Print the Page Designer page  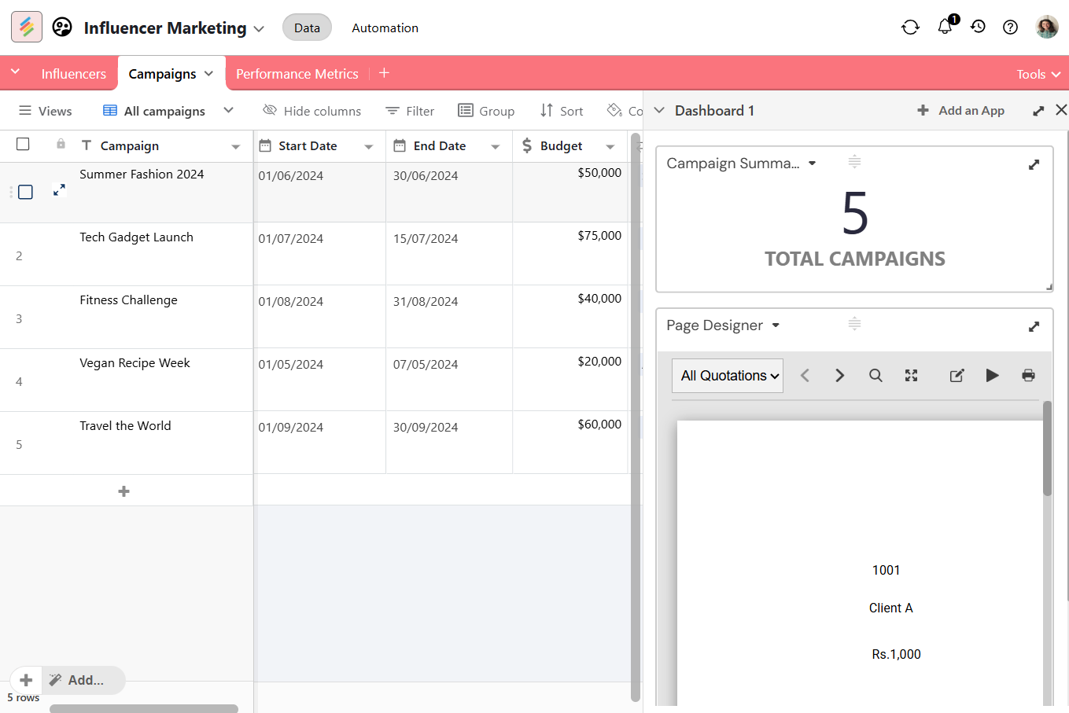click(1028, 376)
